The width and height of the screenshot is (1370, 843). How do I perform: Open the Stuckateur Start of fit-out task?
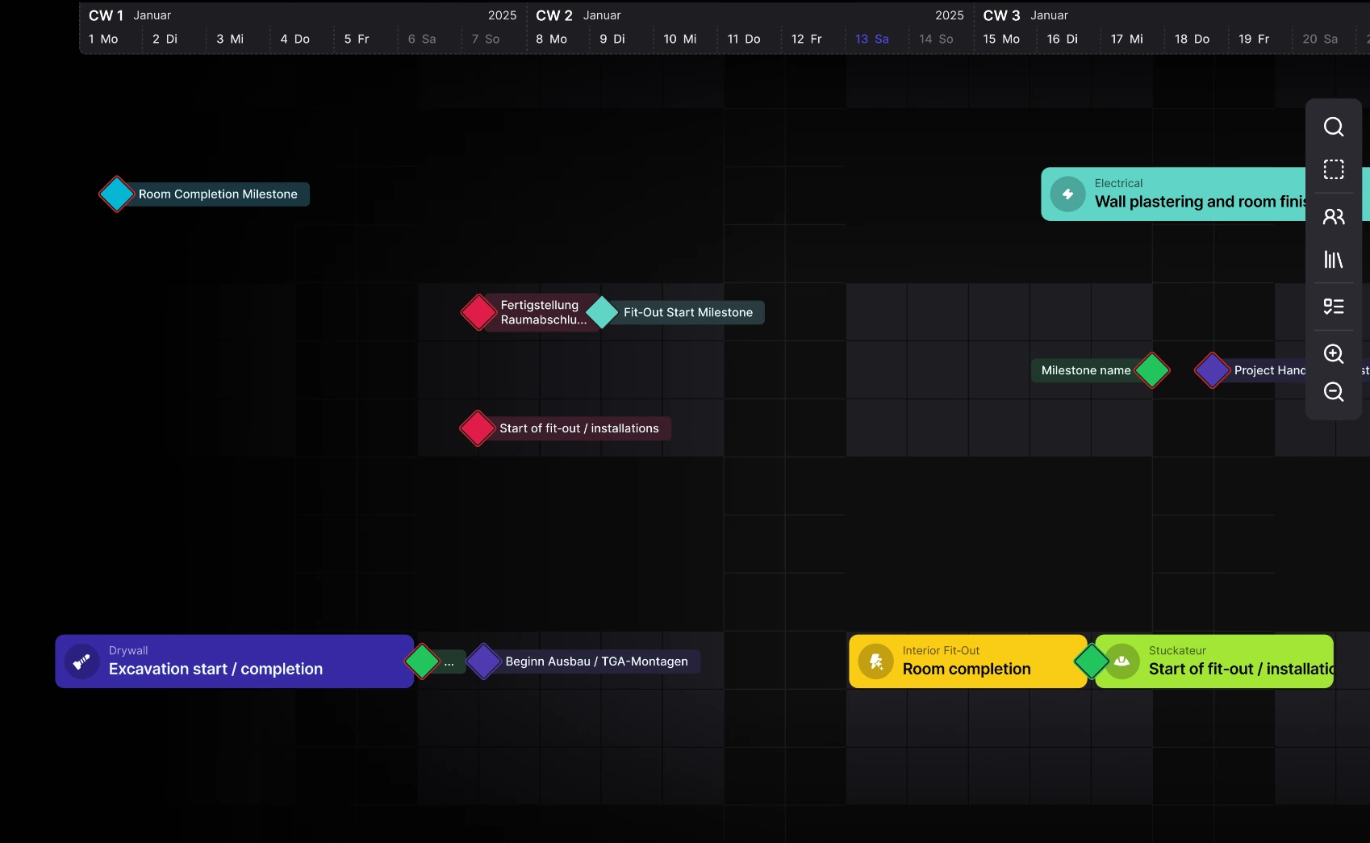1215,661
